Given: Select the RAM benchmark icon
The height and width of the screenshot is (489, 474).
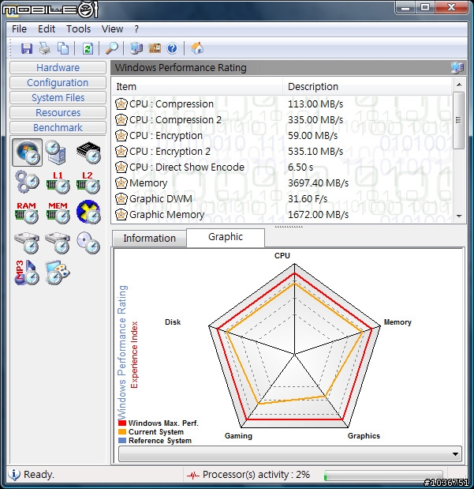Looking at the screenshot, I should (x=27, y=213).
